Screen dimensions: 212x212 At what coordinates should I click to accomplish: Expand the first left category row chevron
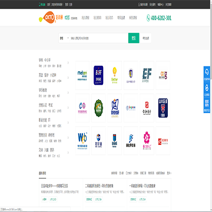click(x=68, y=62)
